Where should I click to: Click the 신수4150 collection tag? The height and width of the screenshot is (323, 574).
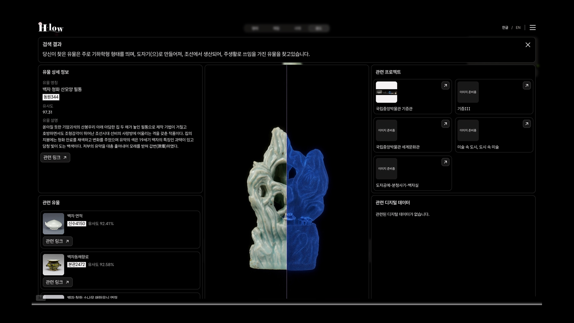77,224
